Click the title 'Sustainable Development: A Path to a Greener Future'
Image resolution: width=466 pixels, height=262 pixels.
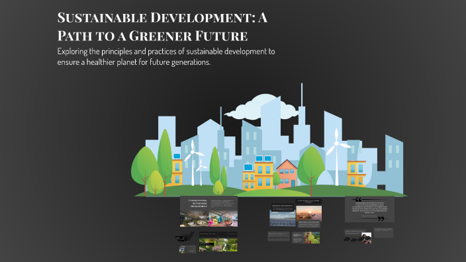coord(162,26)
